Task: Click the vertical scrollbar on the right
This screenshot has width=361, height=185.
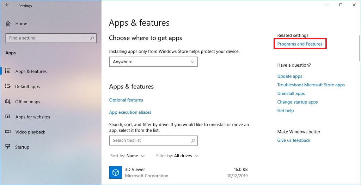Action: (359, 48)
